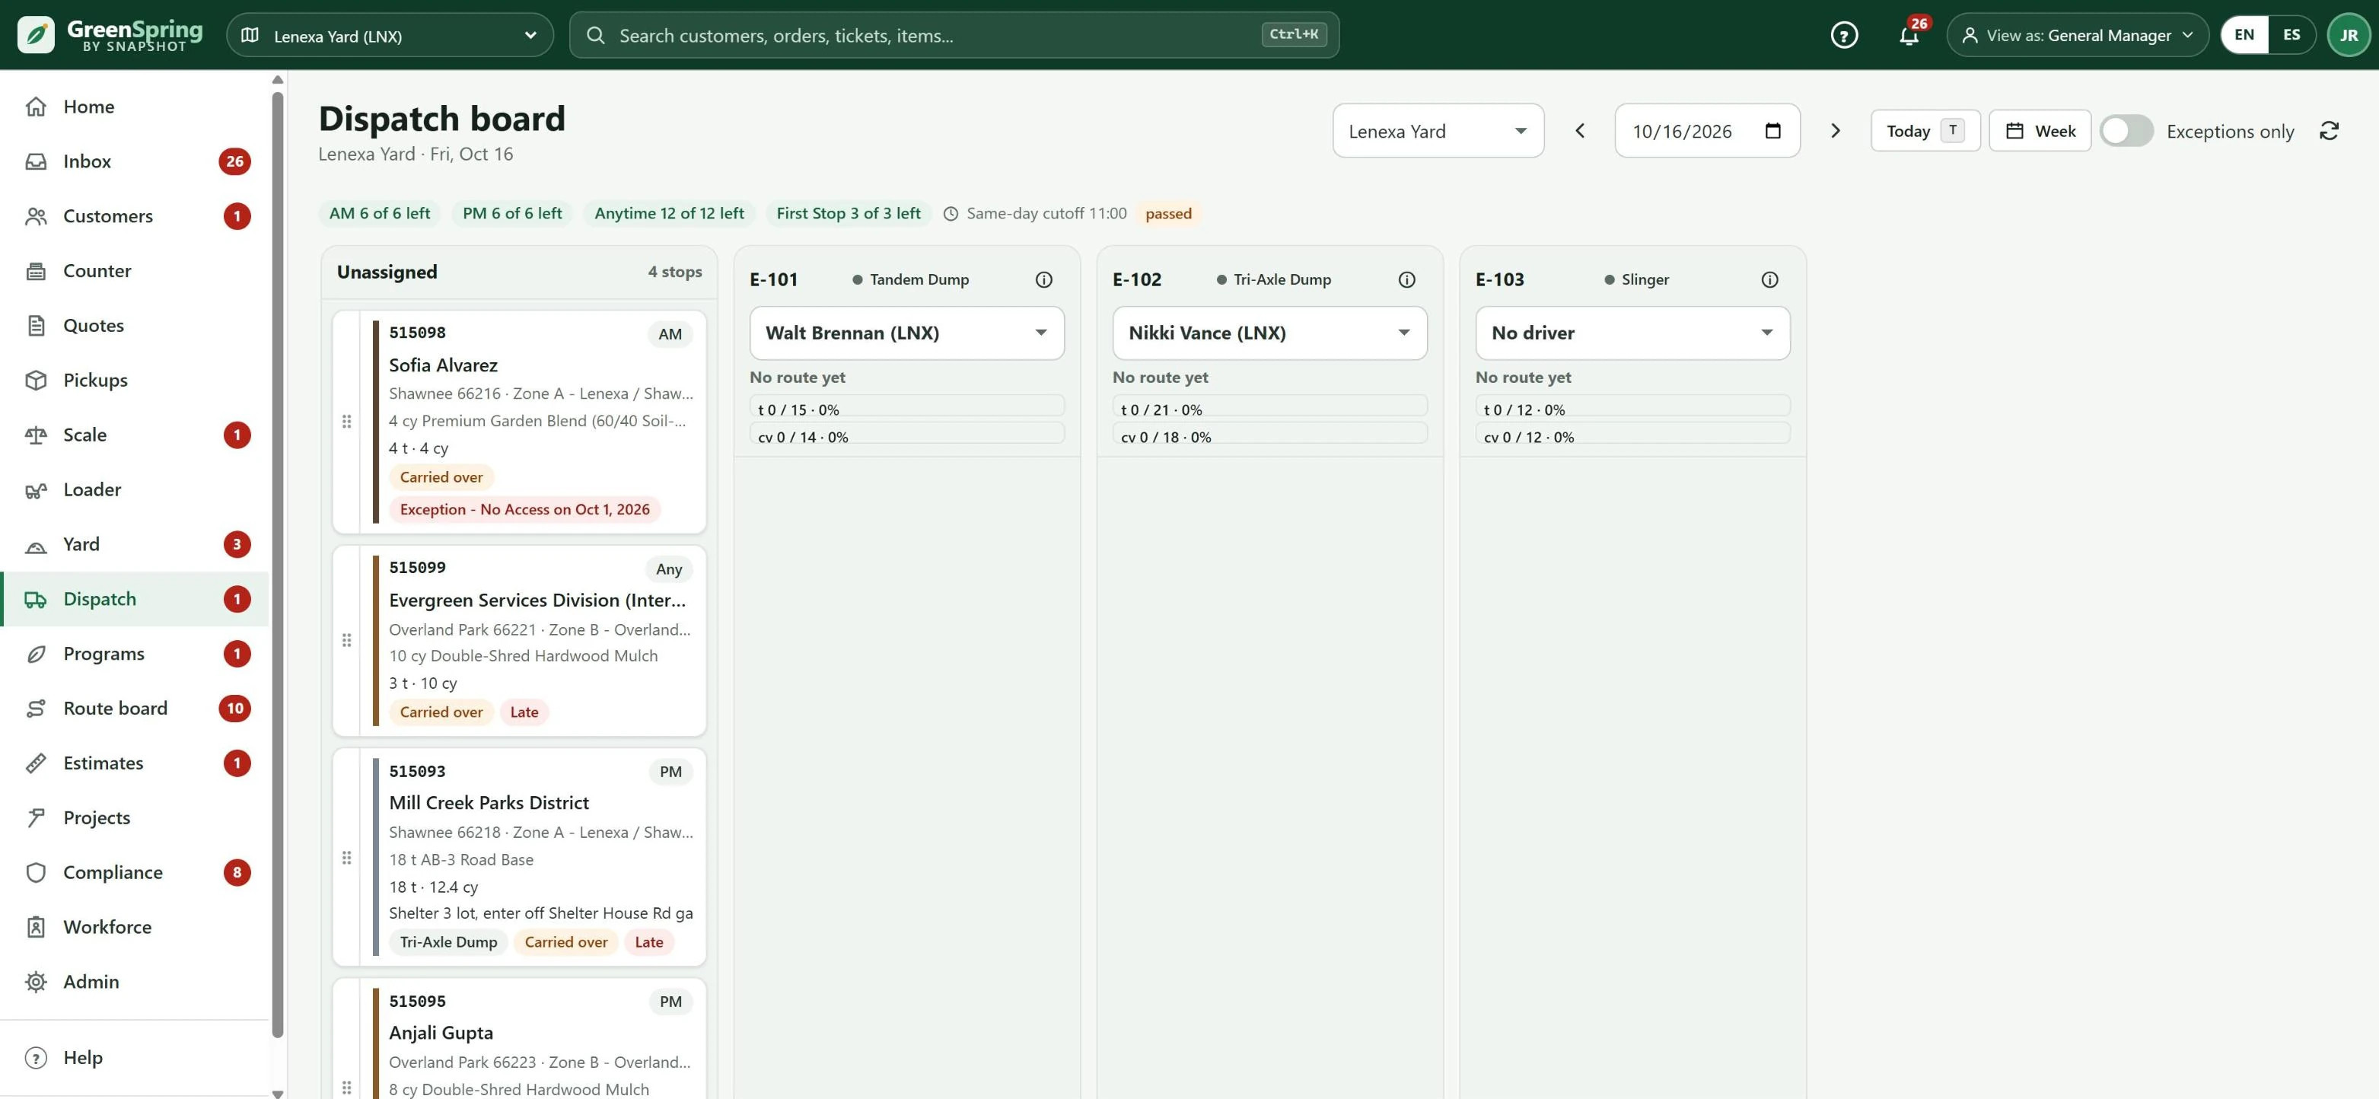Grab drag handle of order 515098 card
Image resolution: width=2379 pixels, height=1099 pixels.
click(346, 421)
